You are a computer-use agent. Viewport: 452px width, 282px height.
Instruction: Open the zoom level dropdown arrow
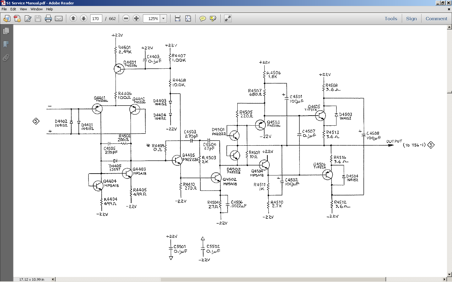164,19
